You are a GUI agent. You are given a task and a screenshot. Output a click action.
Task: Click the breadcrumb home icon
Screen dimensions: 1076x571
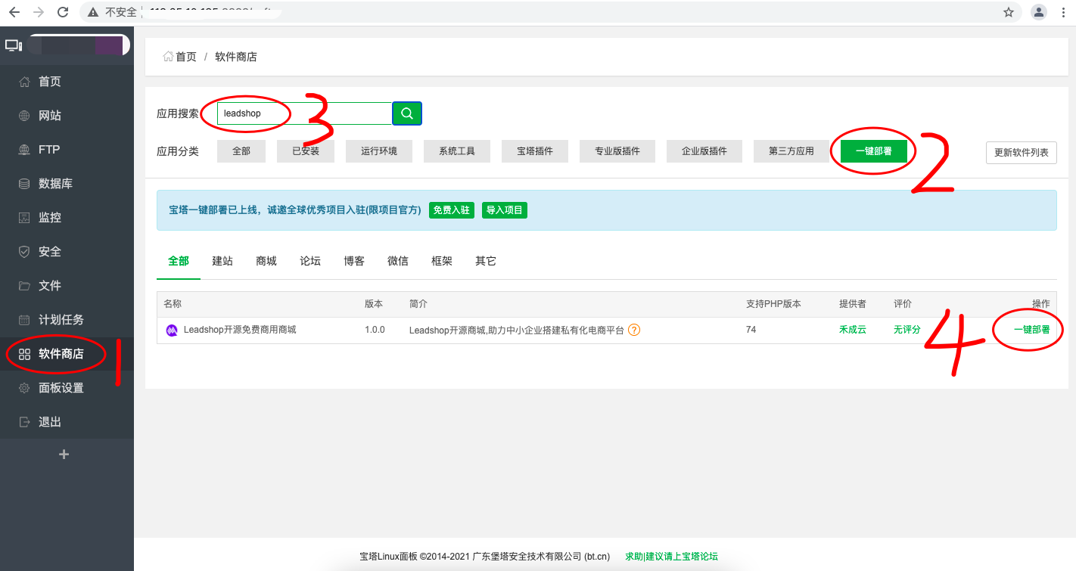coord(168,57)
